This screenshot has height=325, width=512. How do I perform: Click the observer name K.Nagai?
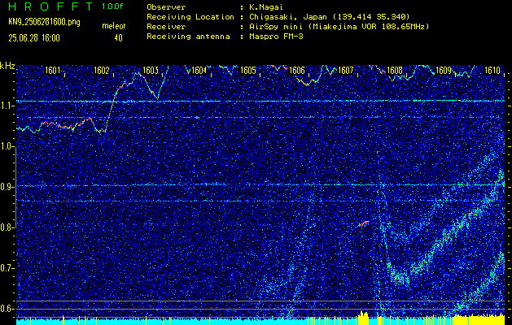(266, 7)
